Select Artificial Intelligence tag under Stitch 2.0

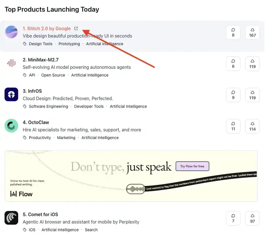pos(105,44)
